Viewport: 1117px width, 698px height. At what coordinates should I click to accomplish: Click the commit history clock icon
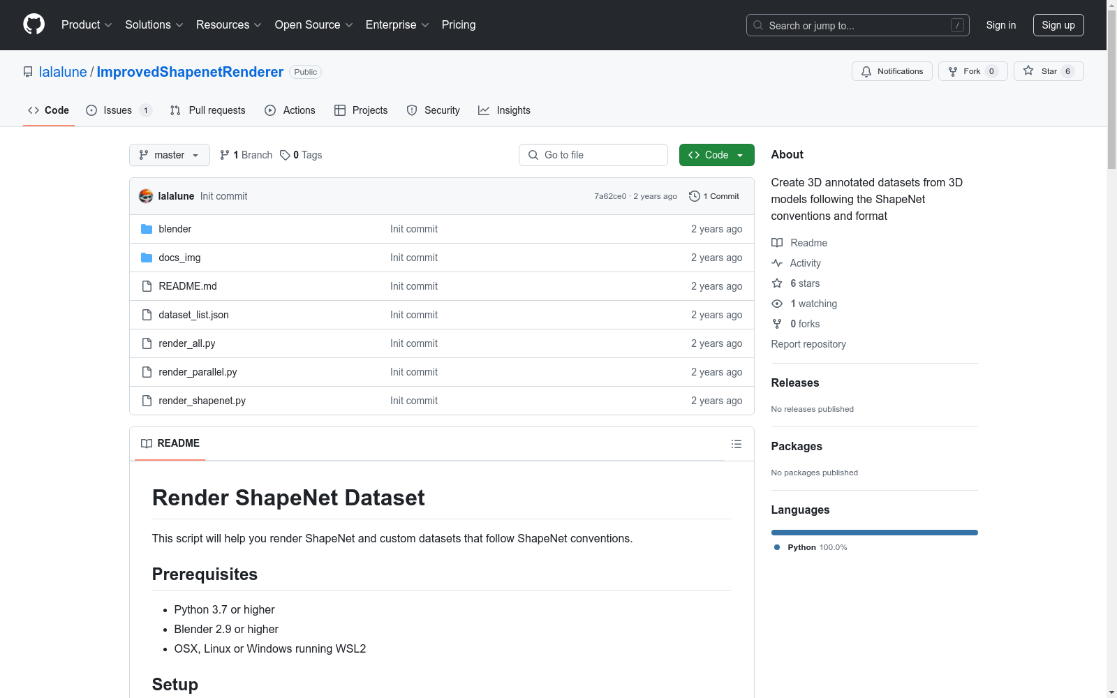coord(694,196)
